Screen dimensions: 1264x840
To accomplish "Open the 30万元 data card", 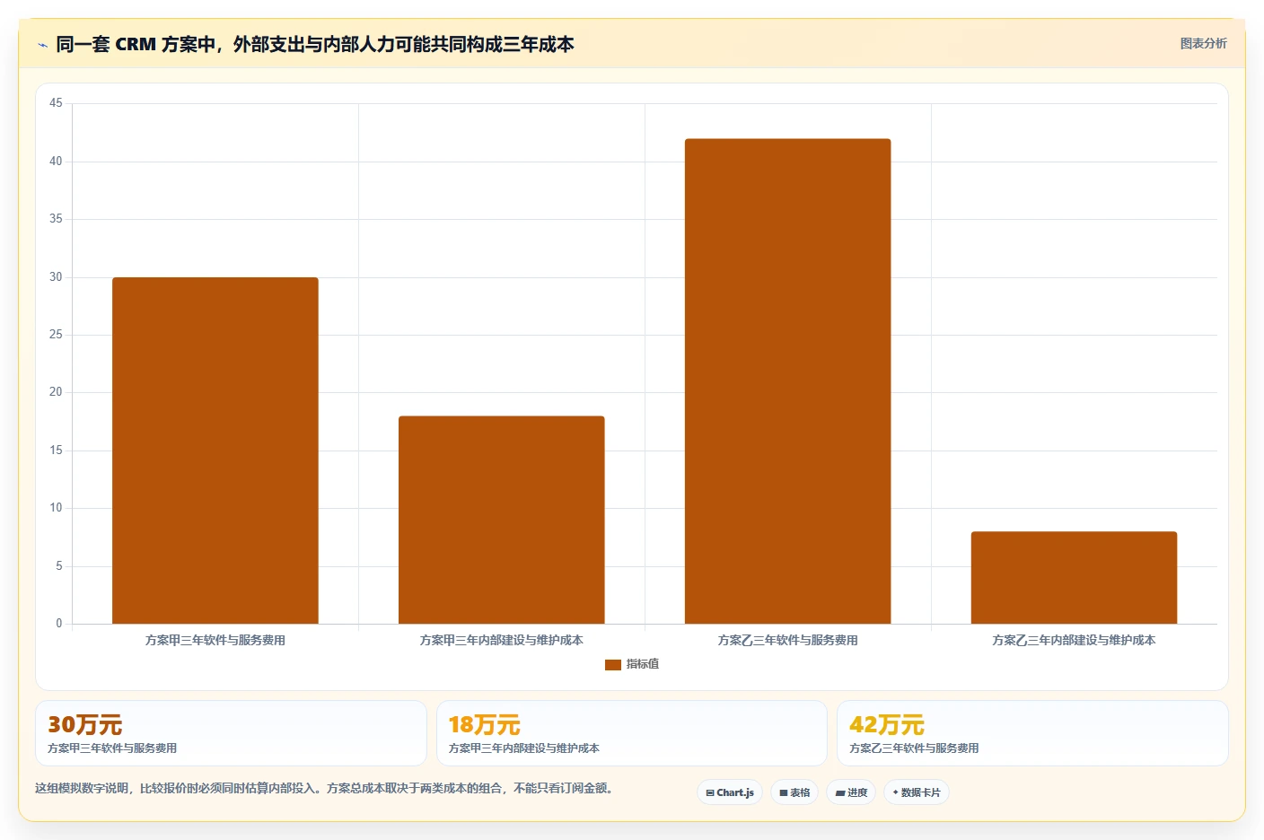I will click(231, 733).
